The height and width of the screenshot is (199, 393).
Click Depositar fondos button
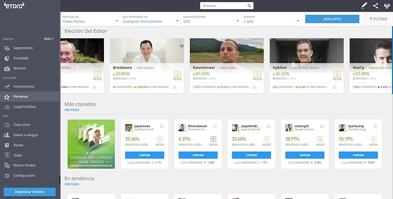(x=29, y=192)
